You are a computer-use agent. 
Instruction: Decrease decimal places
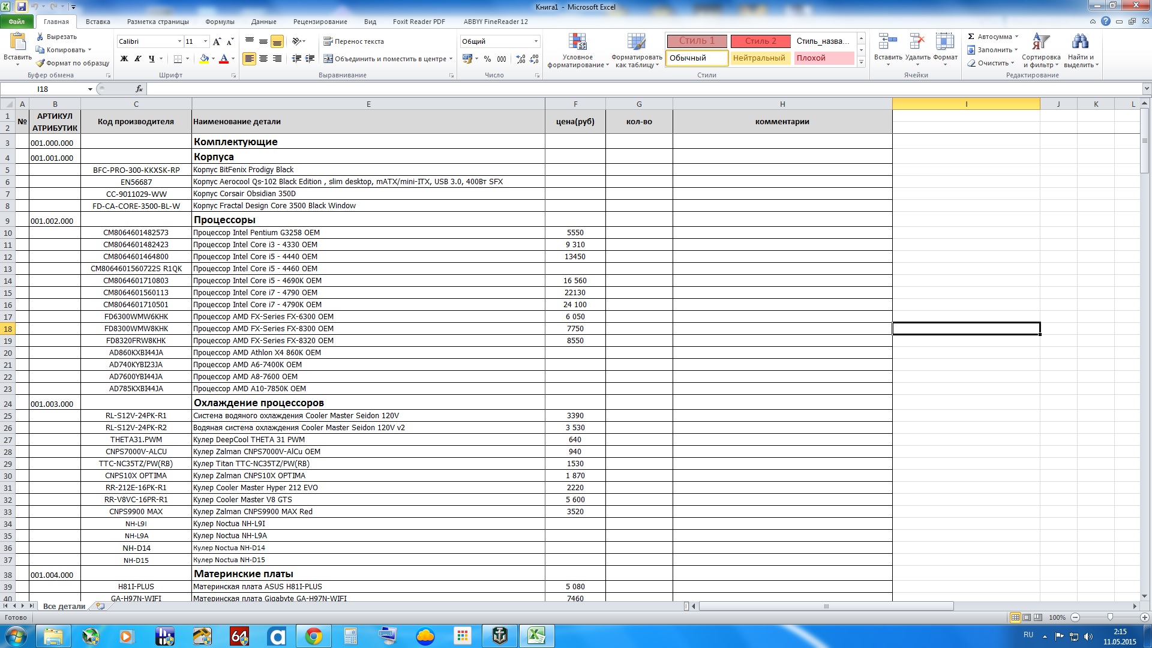534,59
